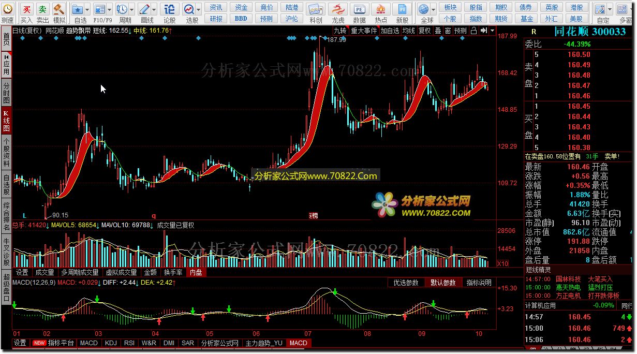Click the 测速 speed test clock icon
This screenshot has width=637, height=354.
click(x=7, y=9)
